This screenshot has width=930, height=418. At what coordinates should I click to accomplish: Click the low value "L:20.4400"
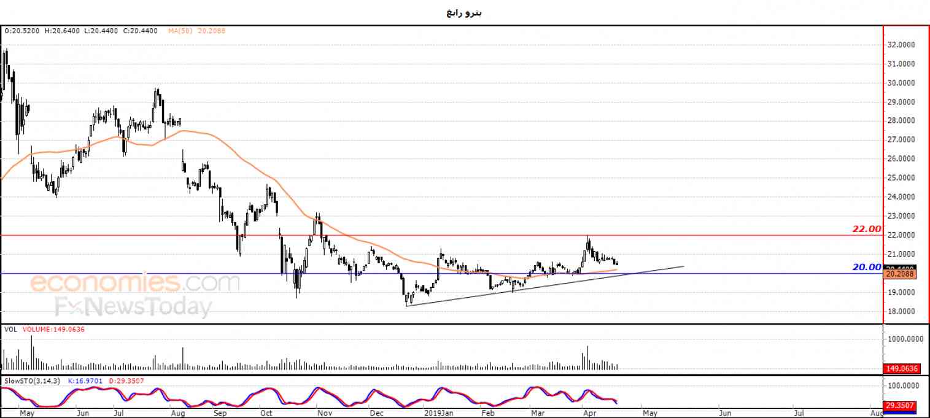coord(102,30)
